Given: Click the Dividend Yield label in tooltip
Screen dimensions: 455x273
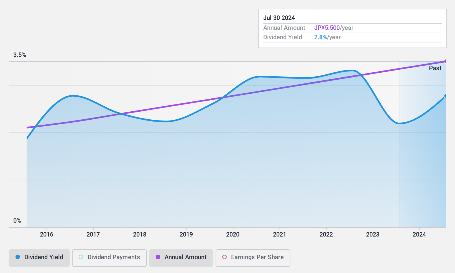Looking at the screenshot, I should click(283, 37).
